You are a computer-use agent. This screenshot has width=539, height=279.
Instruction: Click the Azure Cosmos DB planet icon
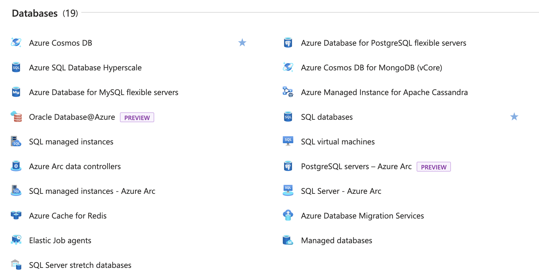coord(16,43)
